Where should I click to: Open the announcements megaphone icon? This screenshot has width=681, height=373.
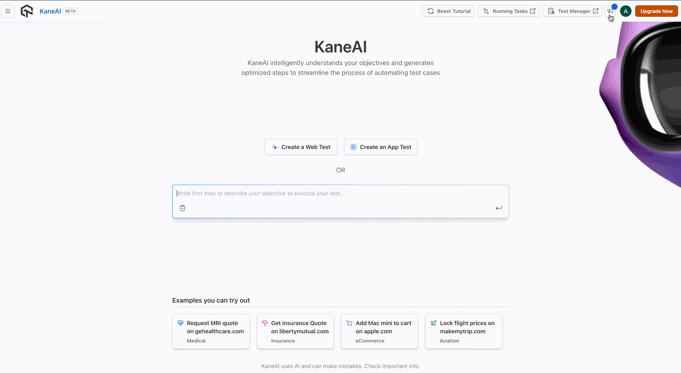coord(610,11)
